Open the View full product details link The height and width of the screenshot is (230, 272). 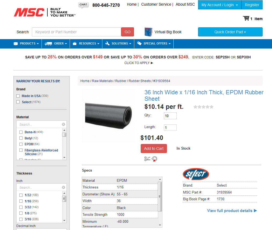tap(232, 210)
